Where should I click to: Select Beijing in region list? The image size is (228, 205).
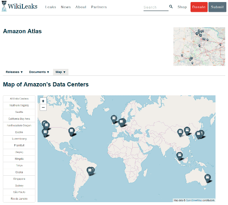[x=19, y=152]
